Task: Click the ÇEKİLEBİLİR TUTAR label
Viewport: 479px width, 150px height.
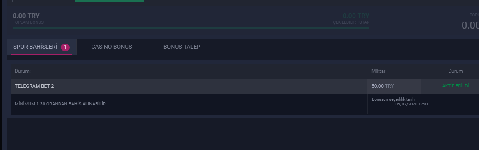Action: point(351,22)
